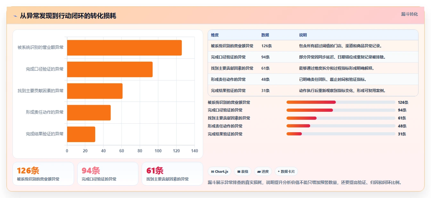
Task: Click the 61条 progress bar
Action: pyautogui.click(x=341, y=118)
